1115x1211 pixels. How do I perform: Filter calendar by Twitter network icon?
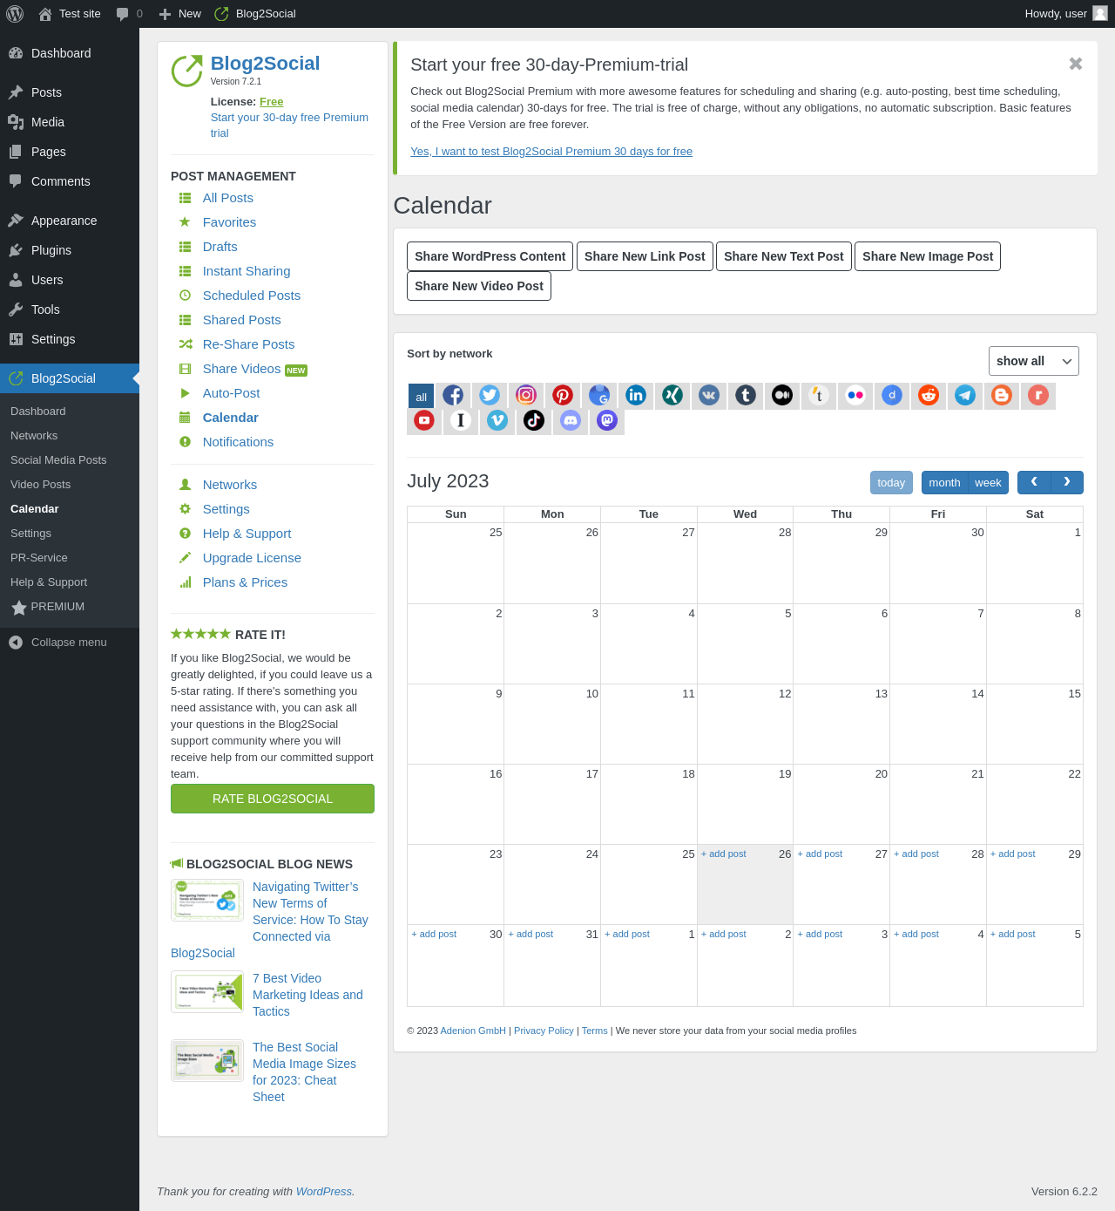point(490,395)
